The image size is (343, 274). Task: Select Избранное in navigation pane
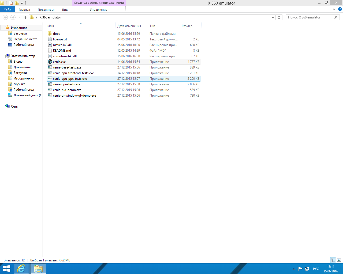19,28
